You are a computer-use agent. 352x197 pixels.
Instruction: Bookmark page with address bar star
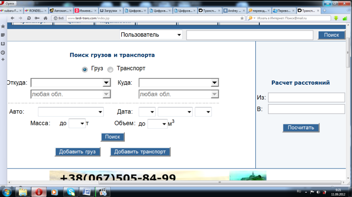[x=242, y=18]
